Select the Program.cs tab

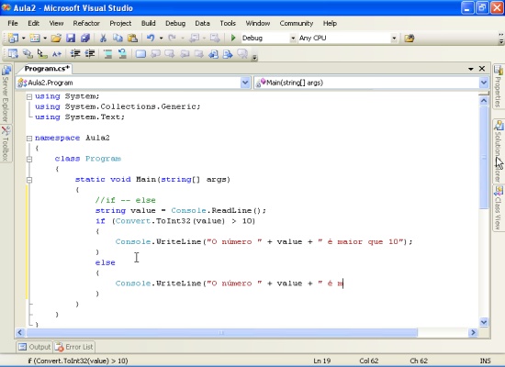coord(47,69)
